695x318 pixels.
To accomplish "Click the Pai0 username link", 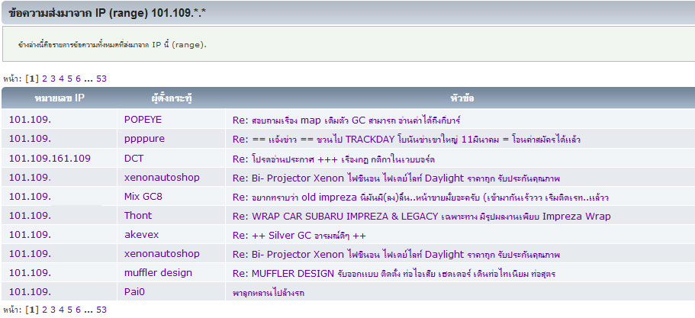I will point(134,291).
